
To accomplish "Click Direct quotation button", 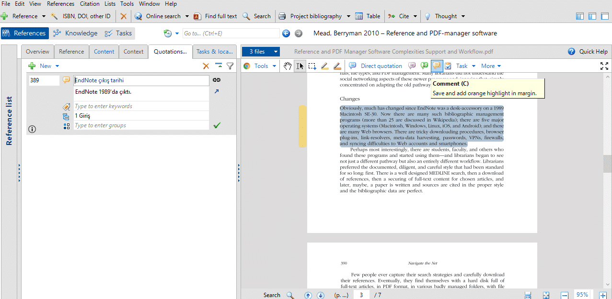I will pyautogui.click(x=376, y=66).
